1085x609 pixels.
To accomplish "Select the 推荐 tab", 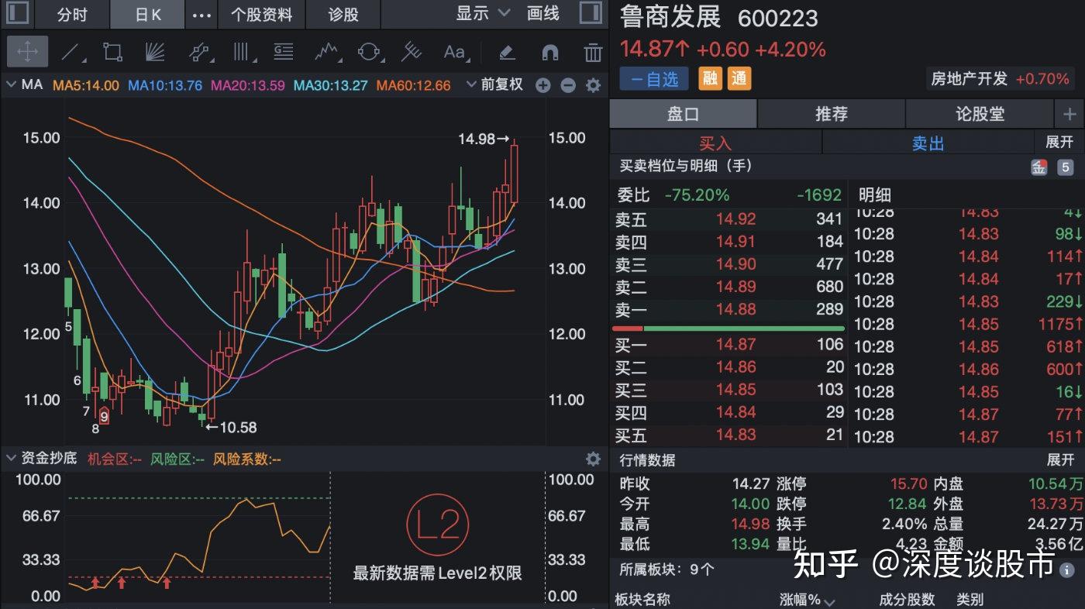I will 831,114.
